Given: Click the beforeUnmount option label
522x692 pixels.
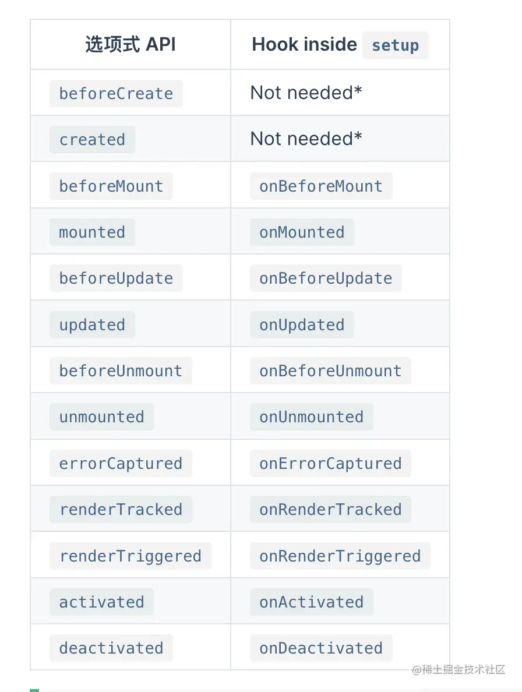Looking at the screenshot, I should [x=121, y=371].
